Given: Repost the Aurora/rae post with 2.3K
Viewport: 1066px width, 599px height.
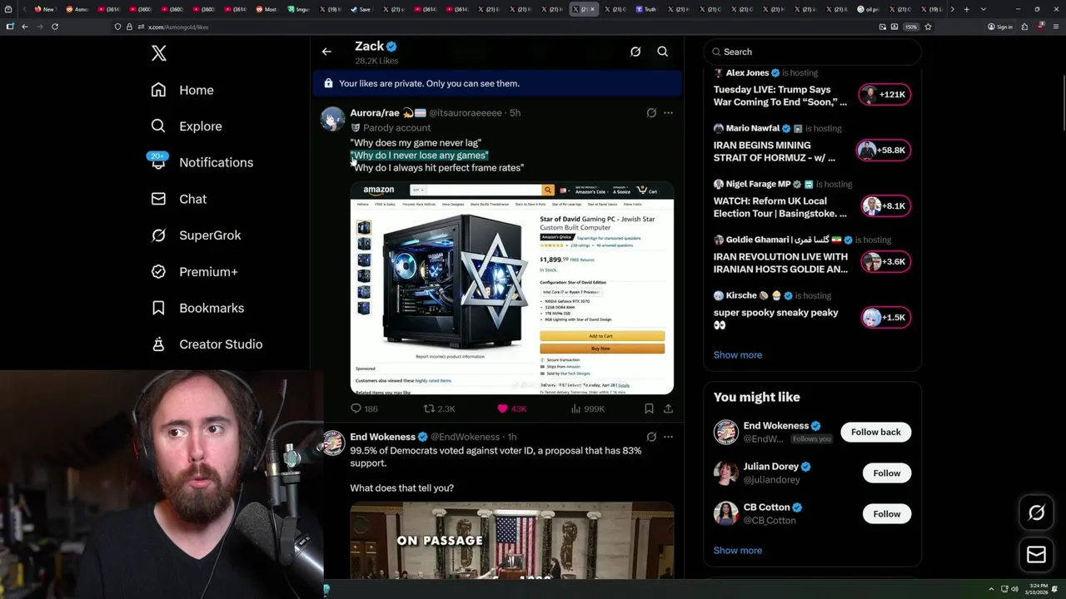Looking at the screenshot, I should point(439,408).
